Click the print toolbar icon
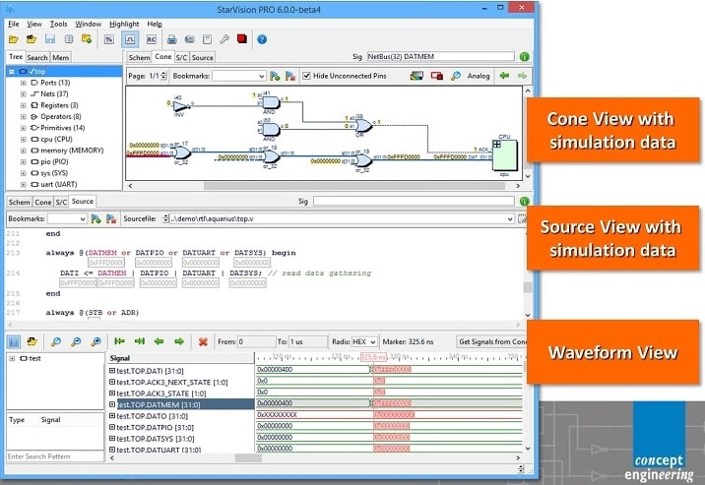Image resolution: width=705 pixels, height=485 pixels. pyautogui.click(x=171, y=39)
